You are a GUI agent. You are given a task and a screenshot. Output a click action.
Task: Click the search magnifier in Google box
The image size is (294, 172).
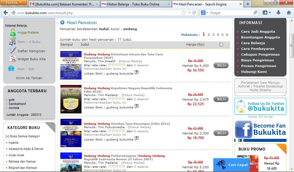pyautogui.click(x=255, y=13)
